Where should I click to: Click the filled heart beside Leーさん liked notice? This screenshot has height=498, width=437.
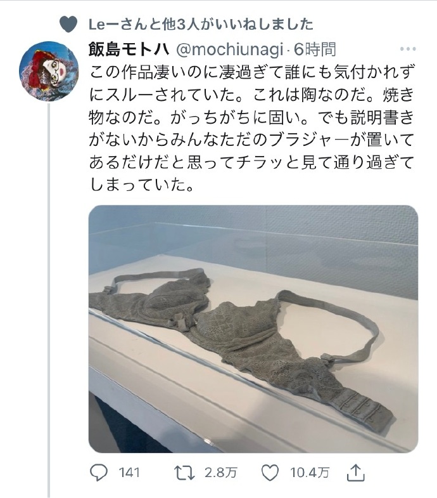pos(68,24)
